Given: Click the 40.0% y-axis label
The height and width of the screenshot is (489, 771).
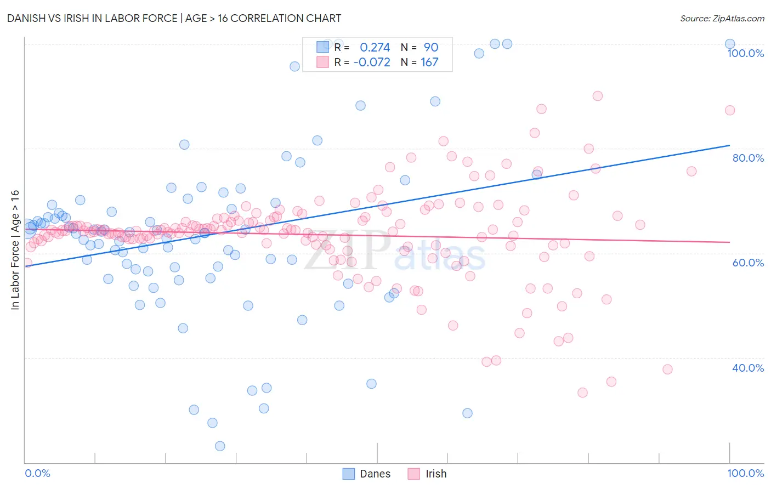Looking at the screenshot, I should [748, 368].
